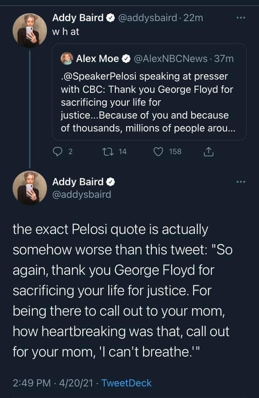
Task: Click Addy Baird's lower profile picture
Action: point(29,188)
